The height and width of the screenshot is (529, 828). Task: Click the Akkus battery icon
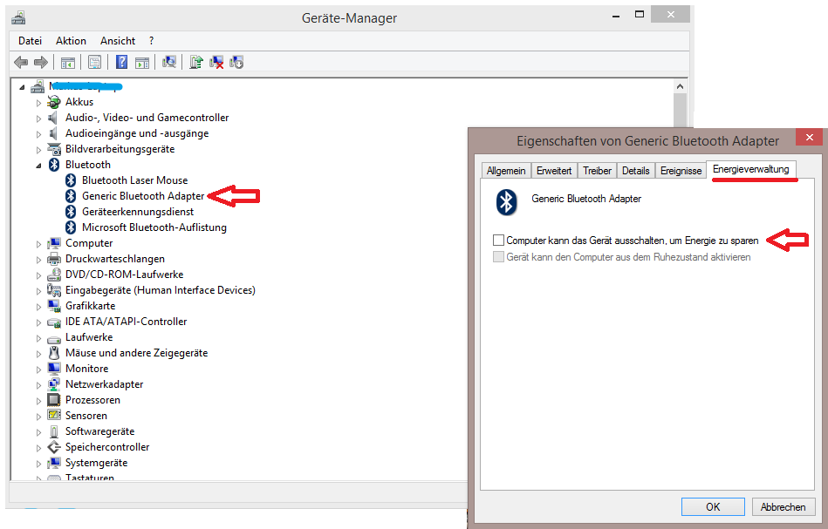[x=53, y=102]
